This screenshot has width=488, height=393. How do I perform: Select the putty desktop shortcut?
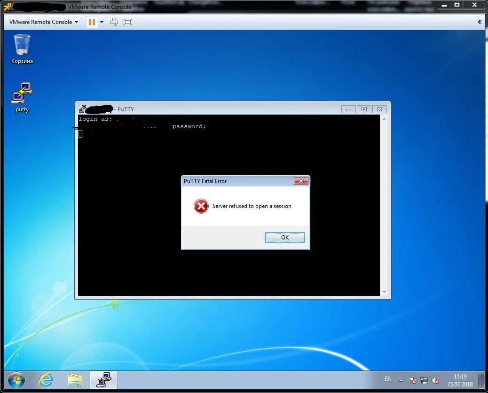22,97
